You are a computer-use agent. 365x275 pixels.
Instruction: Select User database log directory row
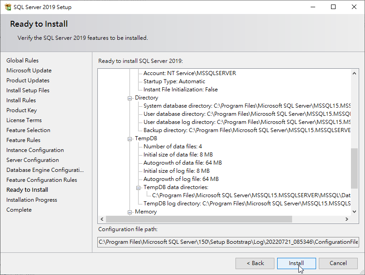tap(247, 122)
